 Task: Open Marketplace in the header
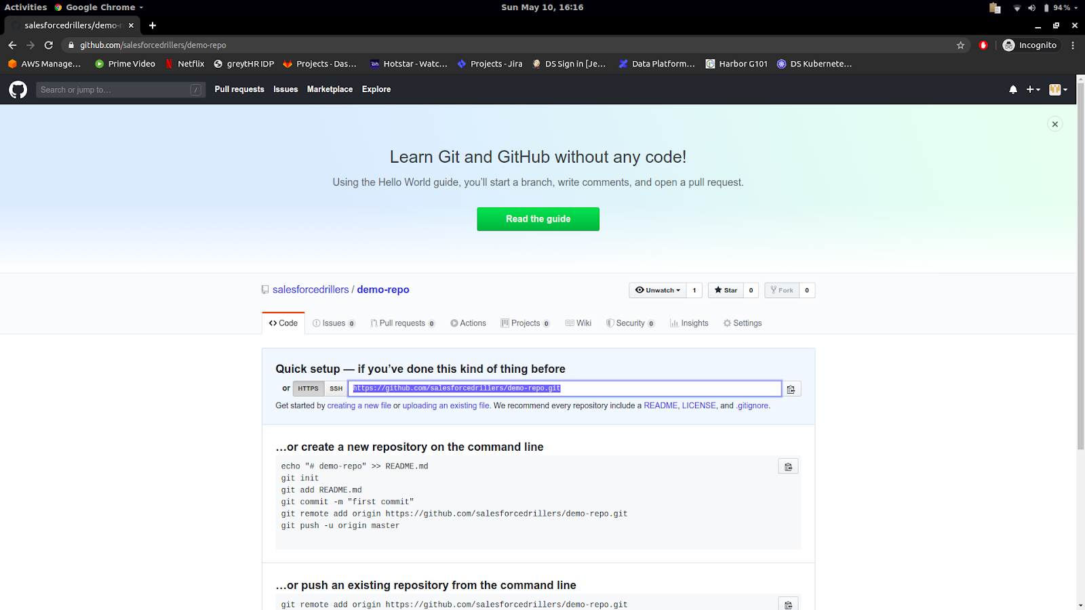point(330,89)
